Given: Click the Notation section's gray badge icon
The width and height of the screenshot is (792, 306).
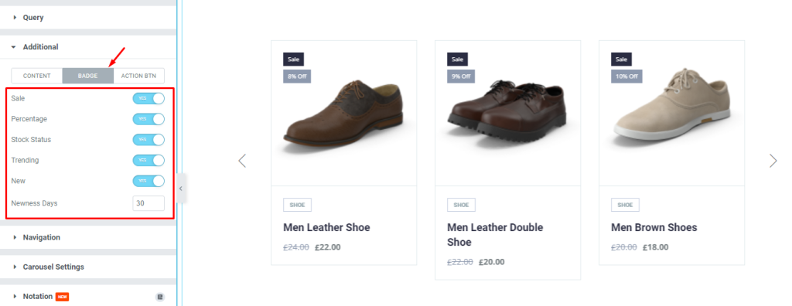Looking at the screenshot, I should click(x=160, y=297).
